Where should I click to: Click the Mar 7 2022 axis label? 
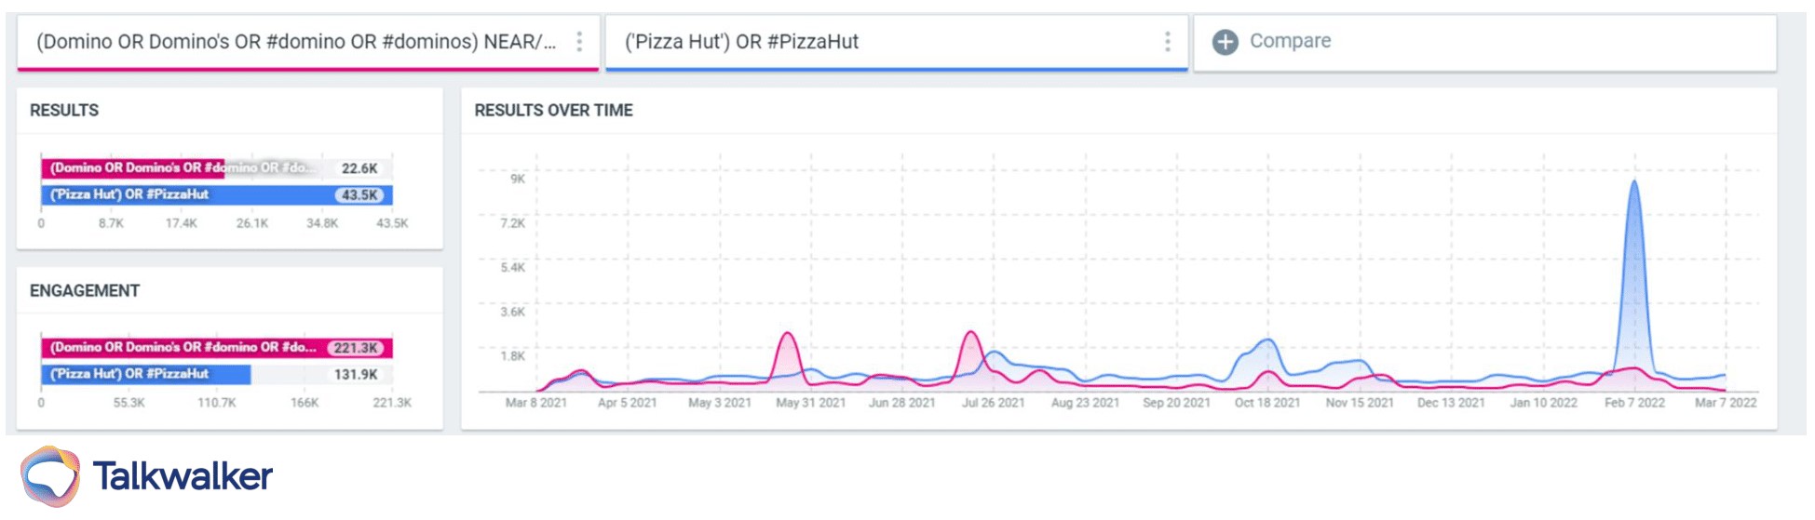tap(1725, 403)
